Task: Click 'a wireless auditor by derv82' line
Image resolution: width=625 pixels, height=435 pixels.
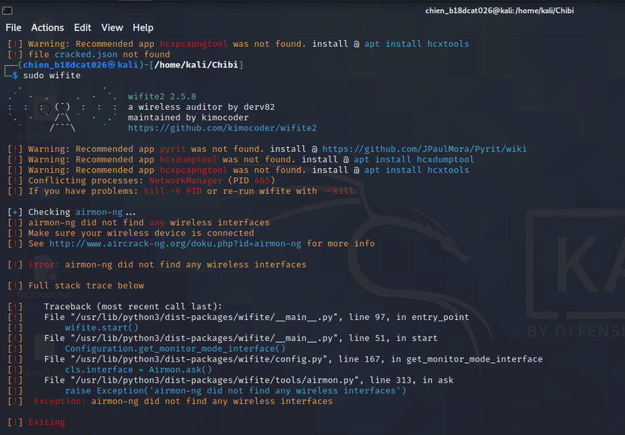Action: 202,107
